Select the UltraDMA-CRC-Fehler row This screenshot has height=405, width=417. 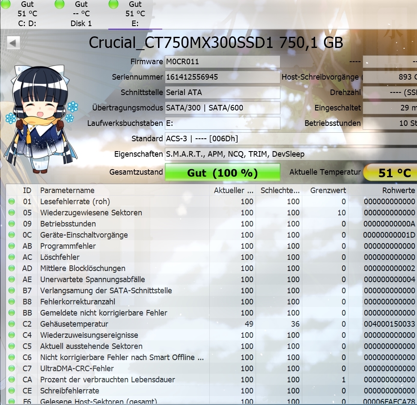coord(211,369)
